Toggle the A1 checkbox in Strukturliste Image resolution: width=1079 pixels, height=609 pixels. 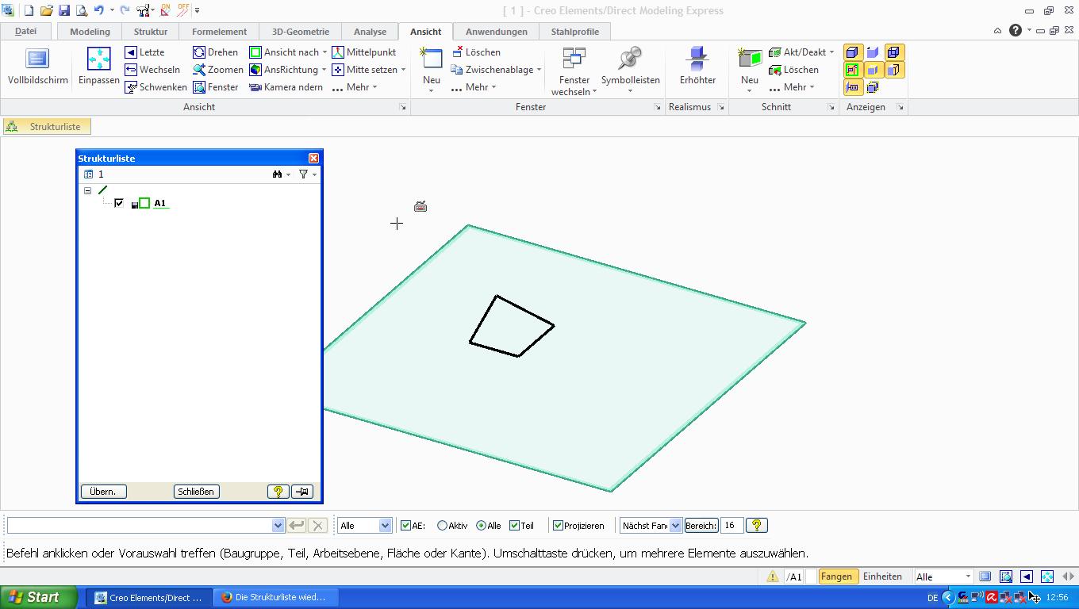coord(119,203)
